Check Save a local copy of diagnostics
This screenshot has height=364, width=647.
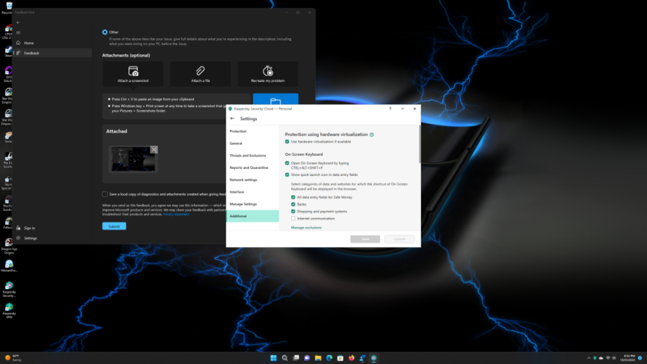click(105, 194)
